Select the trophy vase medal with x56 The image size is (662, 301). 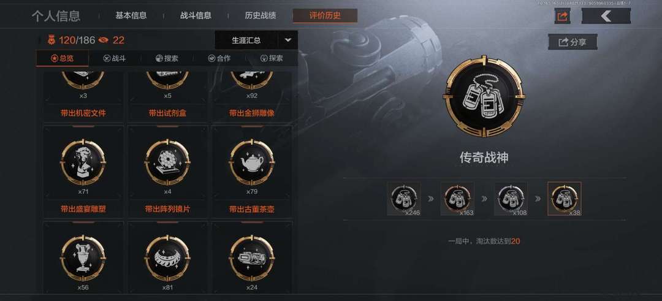tap(83, 258)
